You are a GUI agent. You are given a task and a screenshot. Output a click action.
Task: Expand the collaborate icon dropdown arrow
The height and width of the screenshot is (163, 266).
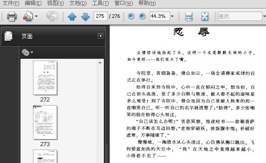pos(36,16)
